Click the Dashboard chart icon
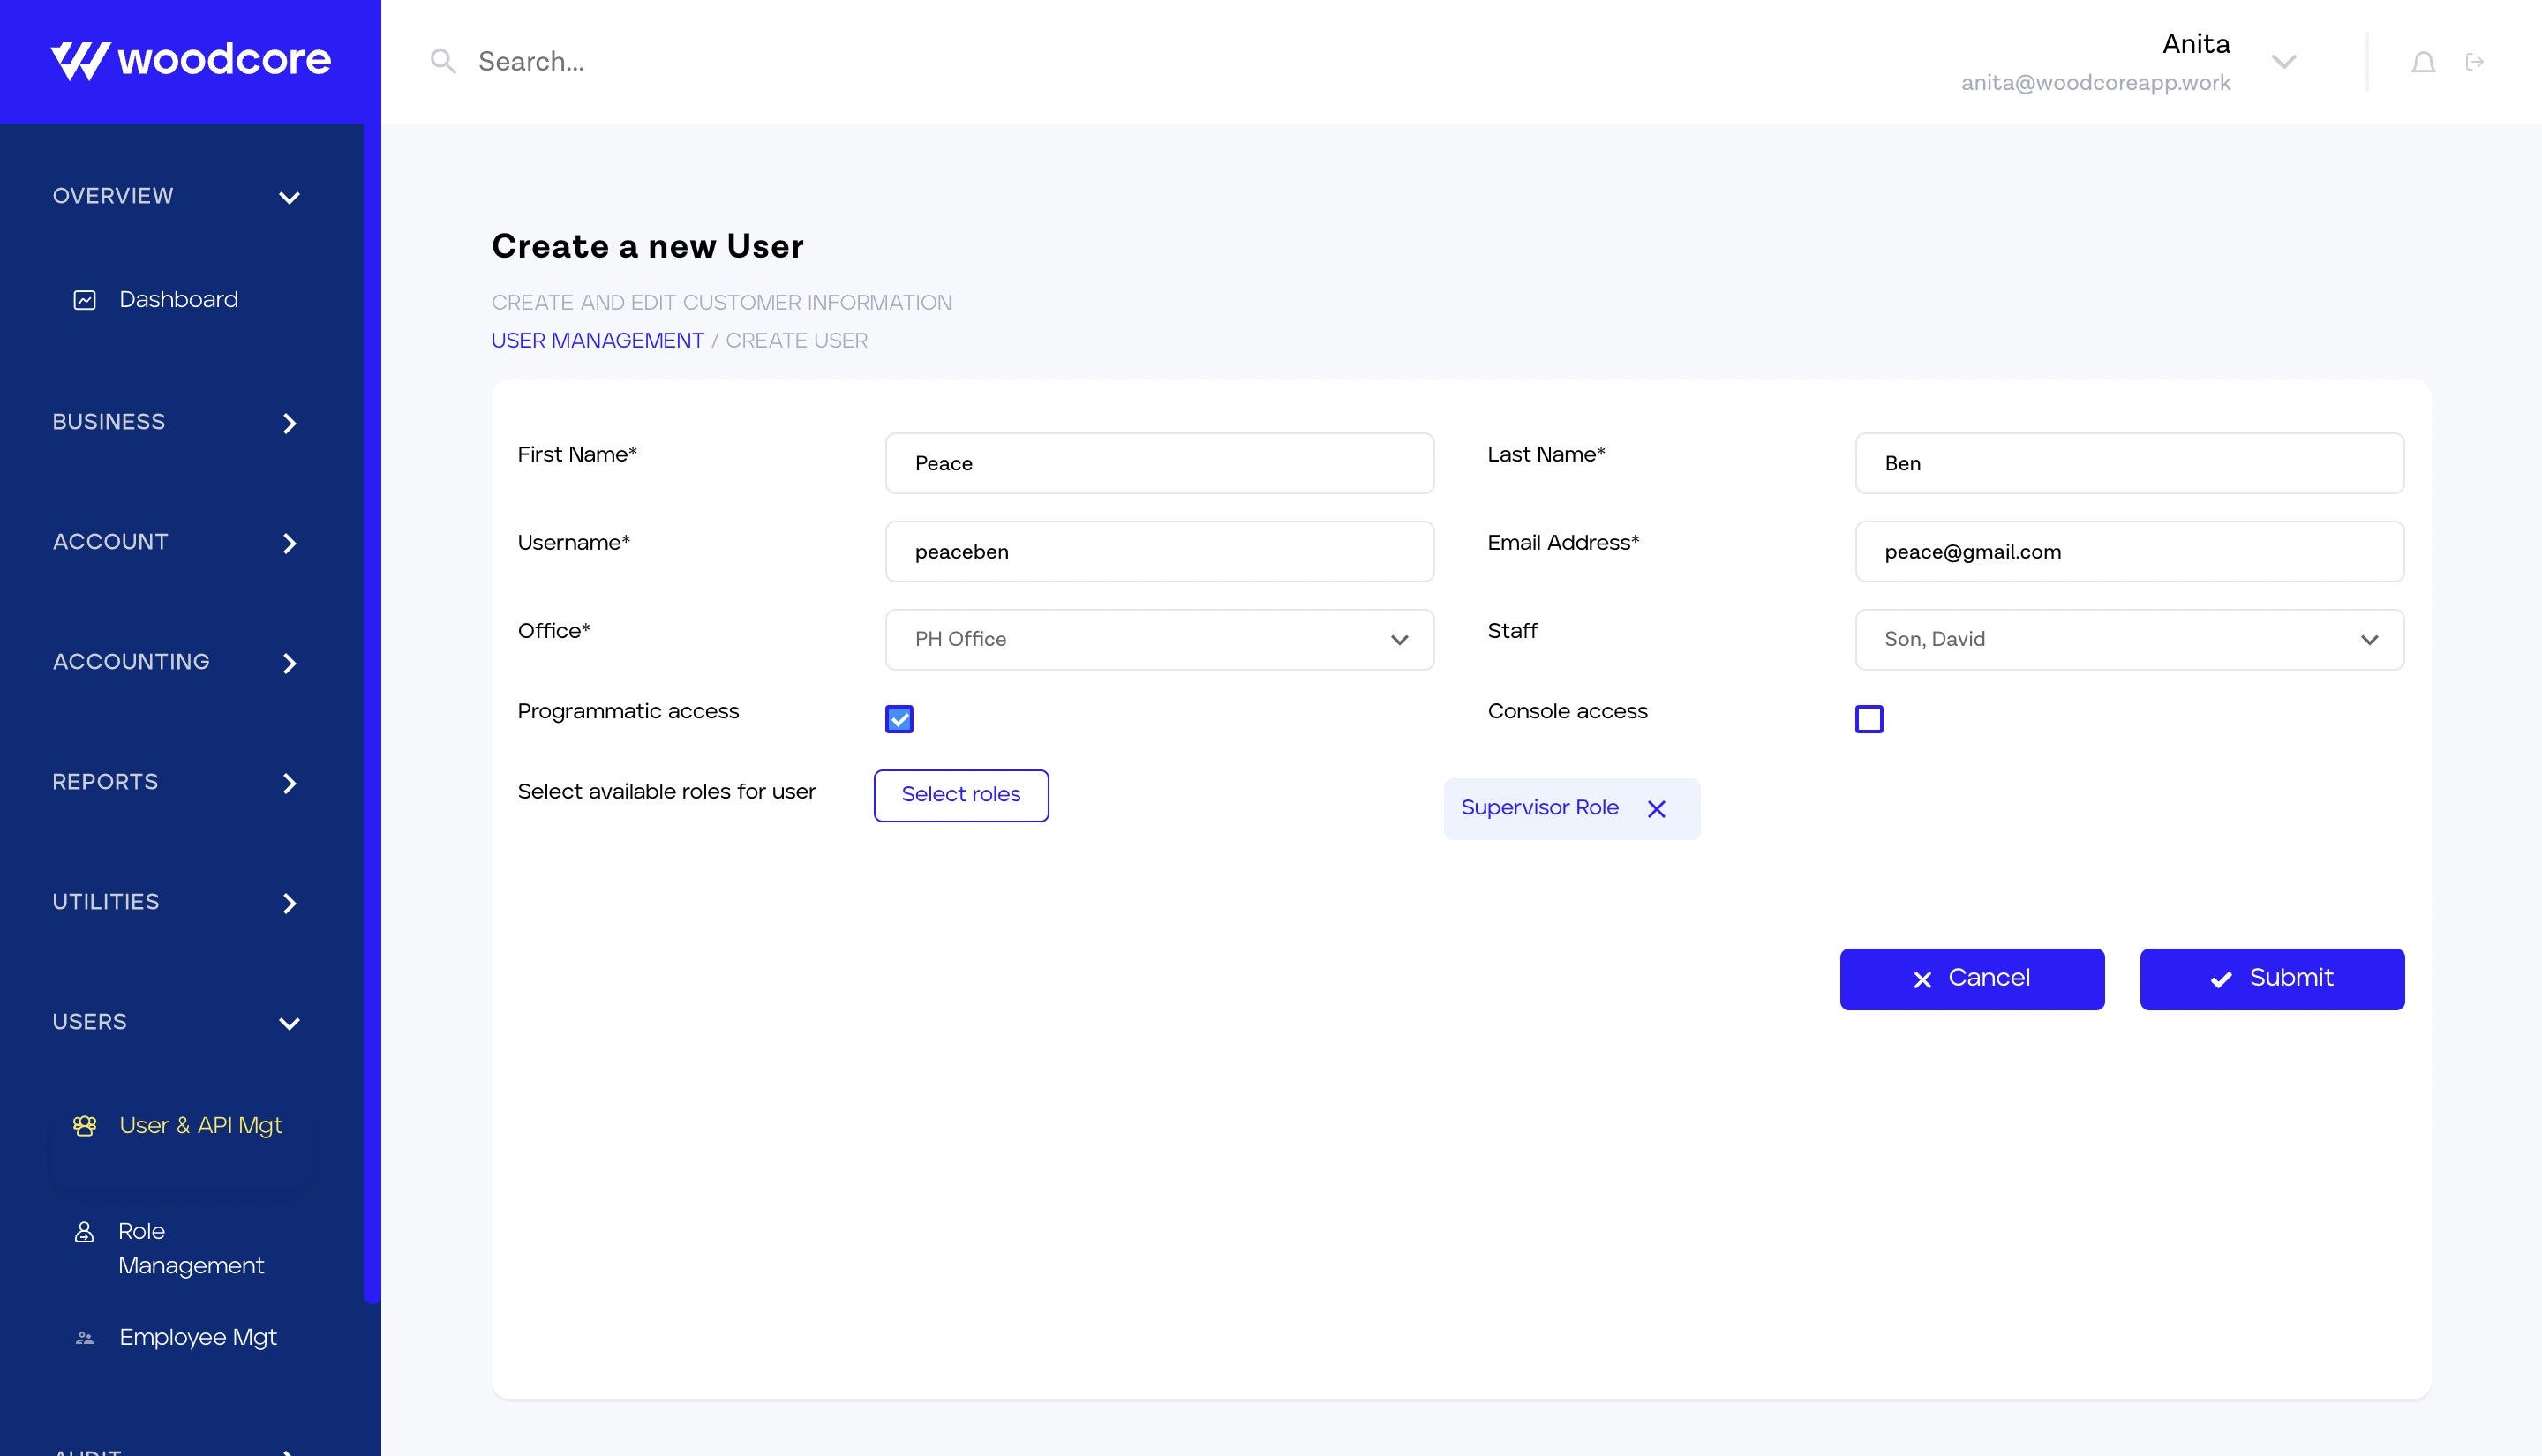Viewport: 2542px width, 1456px height. pos(85,300)
